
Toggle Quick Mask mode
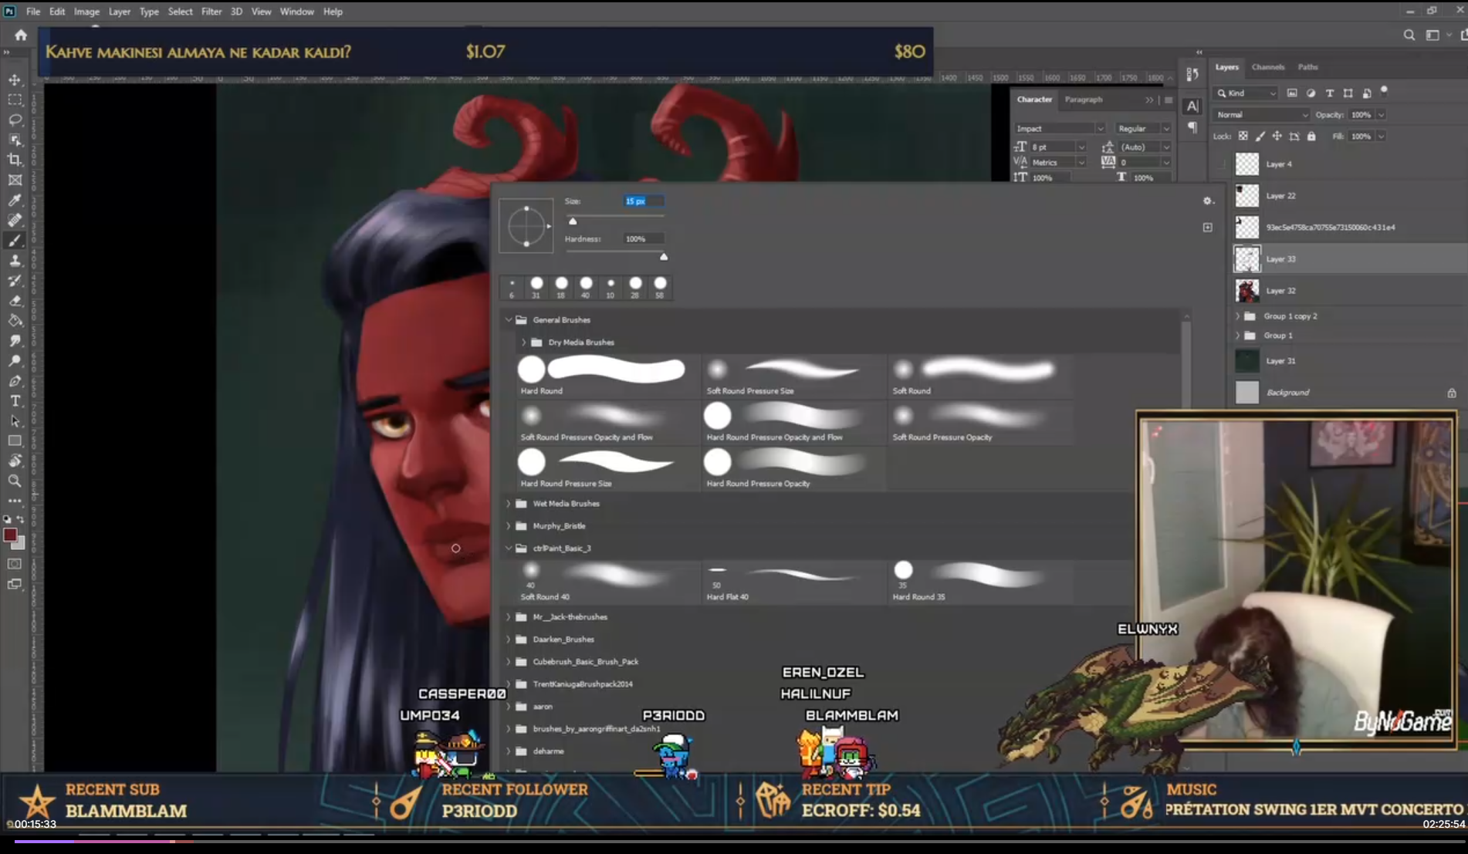(15, 564)
